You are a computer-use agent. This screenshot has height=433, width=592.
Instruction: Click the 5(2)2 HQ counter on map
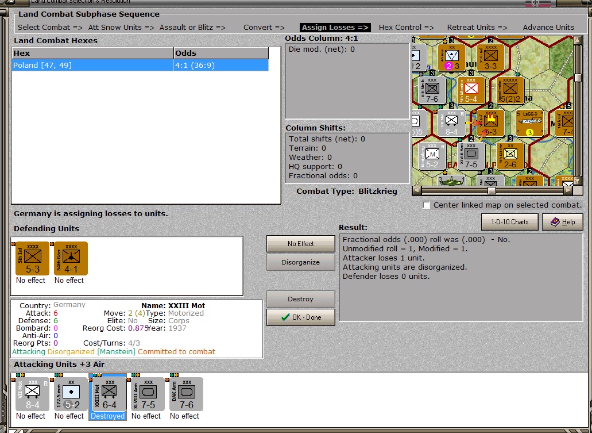(x=510, y=91)
